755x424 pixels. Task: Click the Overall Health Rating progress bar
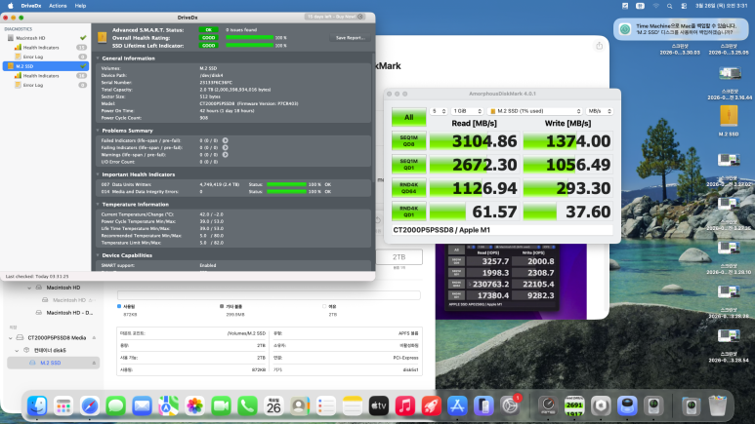pyautogui.click(x=249, y=37)
